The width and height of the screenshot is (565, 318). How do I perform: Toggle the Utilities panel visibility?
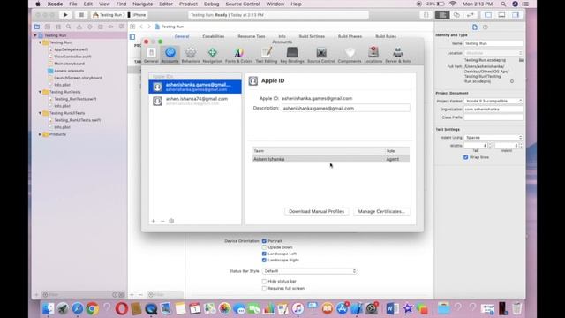click(x=516, y=15)
